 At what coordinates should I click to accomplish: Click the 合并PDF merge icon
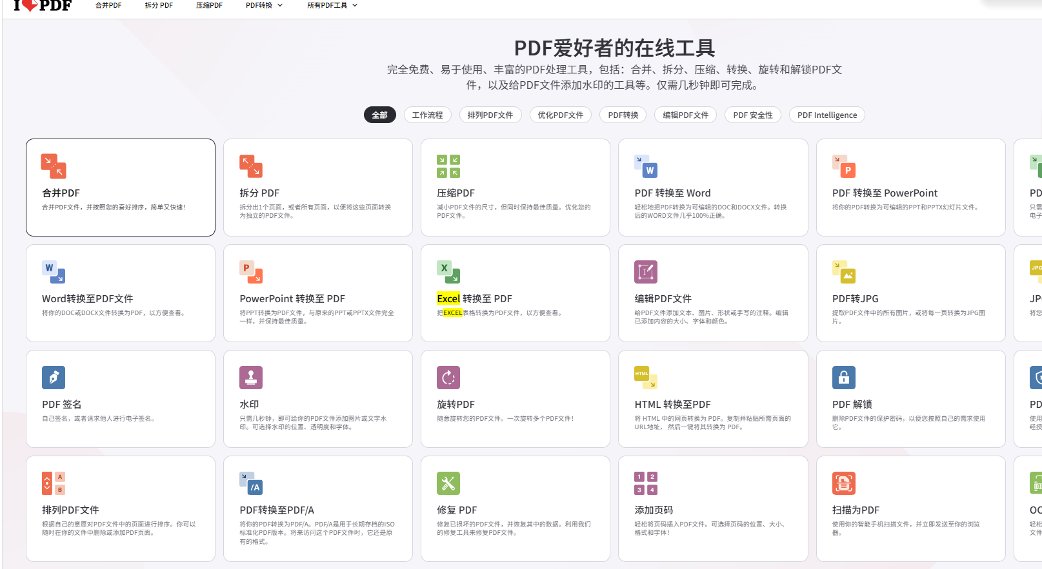(54, 166)
